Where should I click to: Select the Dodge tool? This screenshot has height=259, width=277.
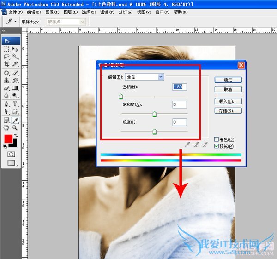point(15,95)
